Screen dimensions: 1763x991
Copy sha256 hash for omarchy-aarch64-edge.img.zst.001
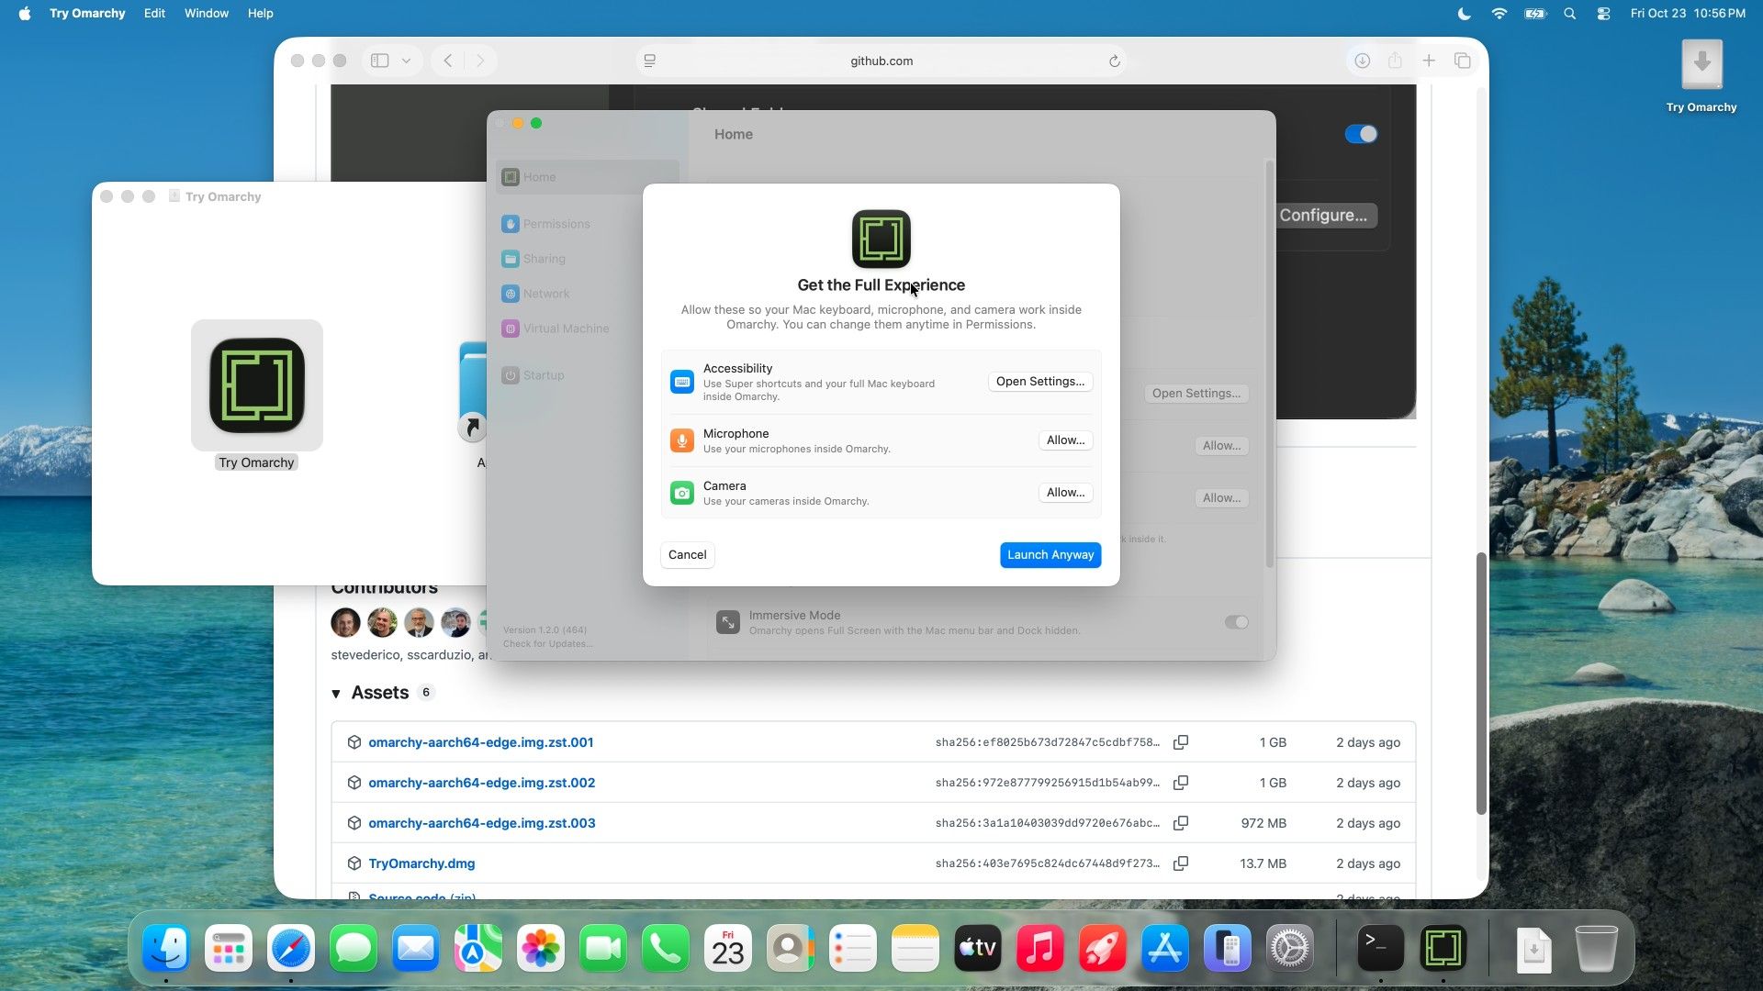(x=1181, y=742)
